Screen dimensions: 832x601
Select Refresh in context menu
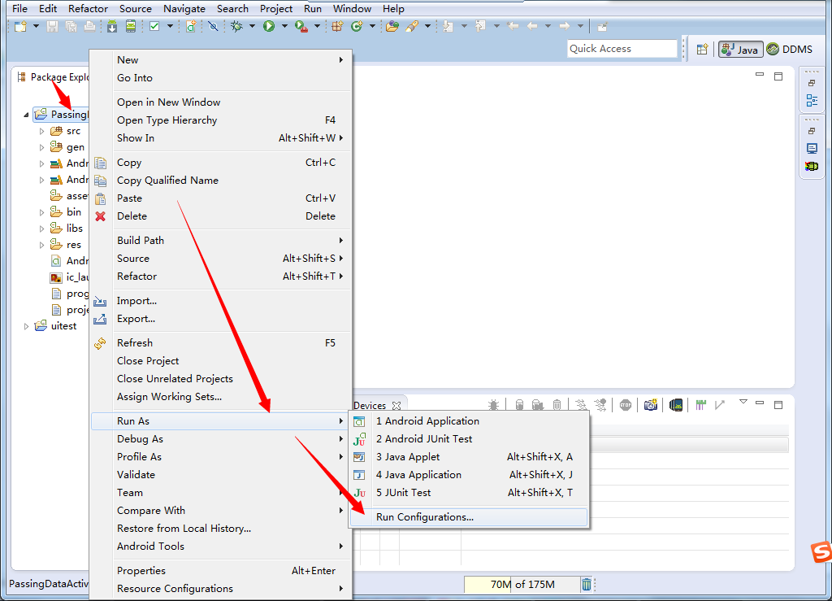click(222, 343)
